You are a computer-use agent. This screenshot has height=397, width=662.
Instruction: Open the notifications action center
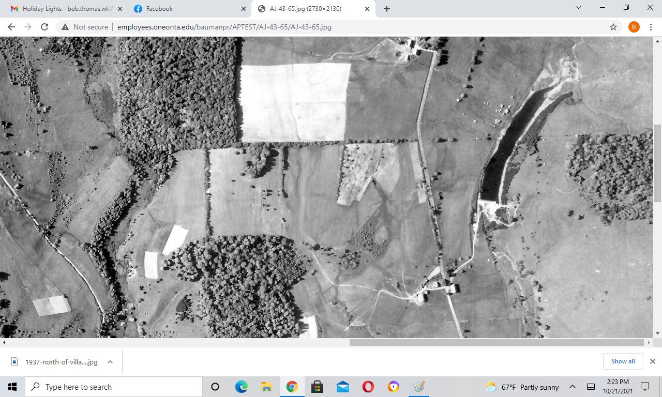click(x=645, y=387)
